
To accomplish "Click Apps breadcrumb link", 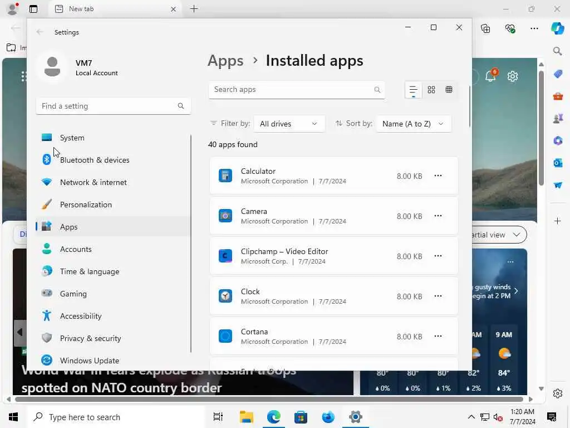I will click(225, 61).
